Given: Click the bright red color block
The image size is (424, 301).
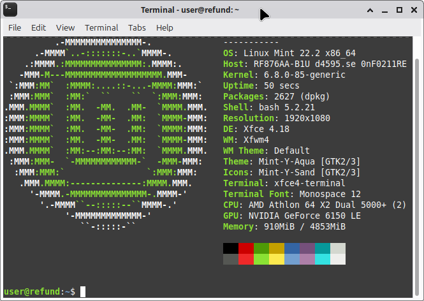Looking at the screenshot, I should pos(246,259).
